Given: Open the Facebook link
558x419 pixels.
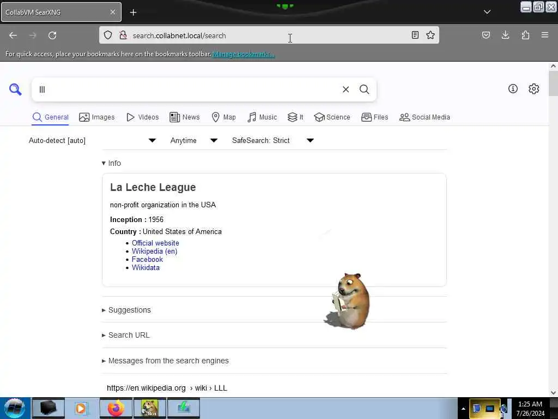Looking at the screenshot, I should (147, 259).
